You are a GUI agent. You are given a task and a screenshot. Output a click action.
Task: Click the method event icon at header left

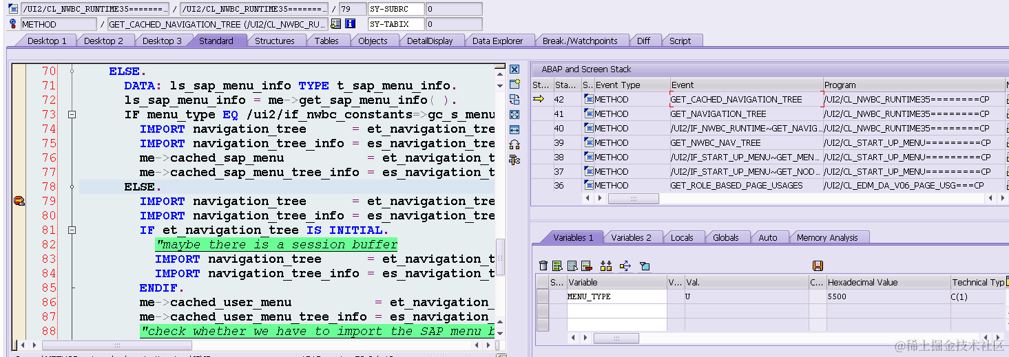13,24
